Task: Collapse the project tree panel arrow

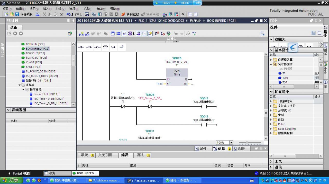Action: 73,20
